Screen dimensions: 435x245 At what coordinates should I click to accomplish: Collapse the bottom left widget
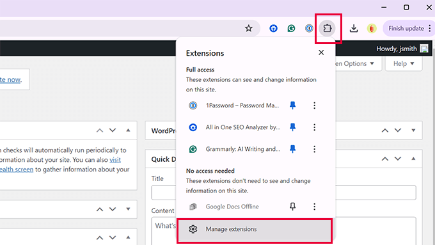pyautogui.click(x=128, y=237)
